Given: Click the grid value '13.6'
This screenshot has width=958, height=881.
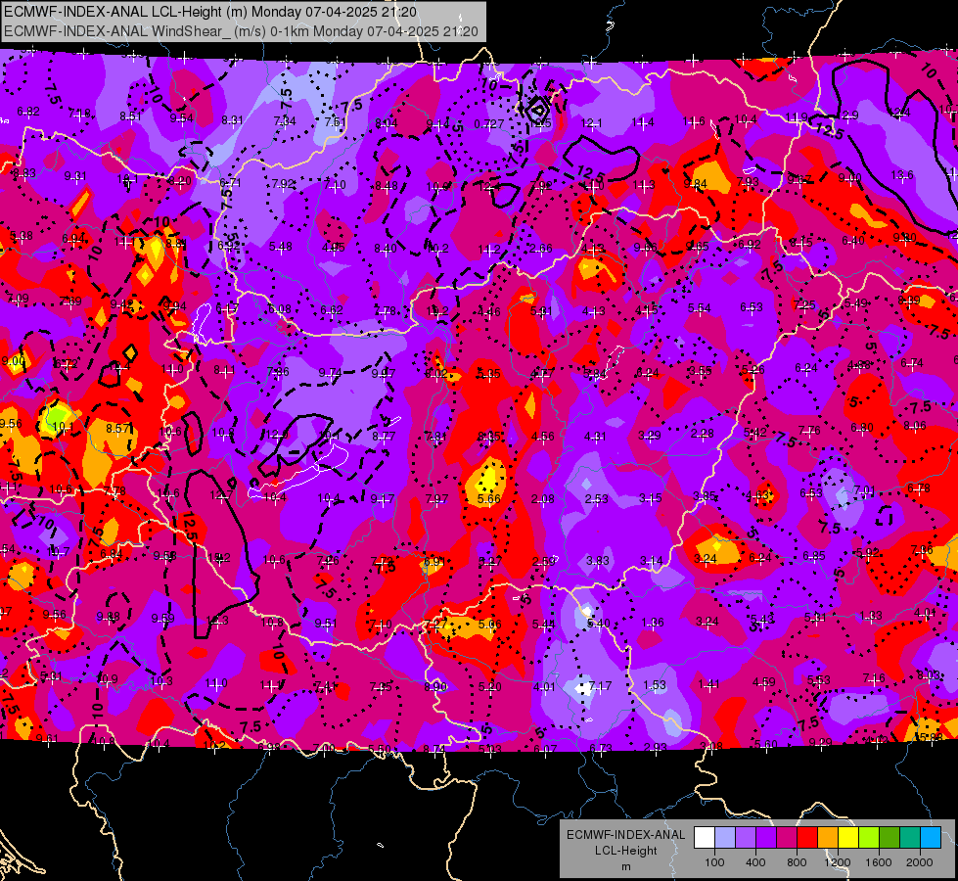Looking at the screenshot, I should [902, 175].
